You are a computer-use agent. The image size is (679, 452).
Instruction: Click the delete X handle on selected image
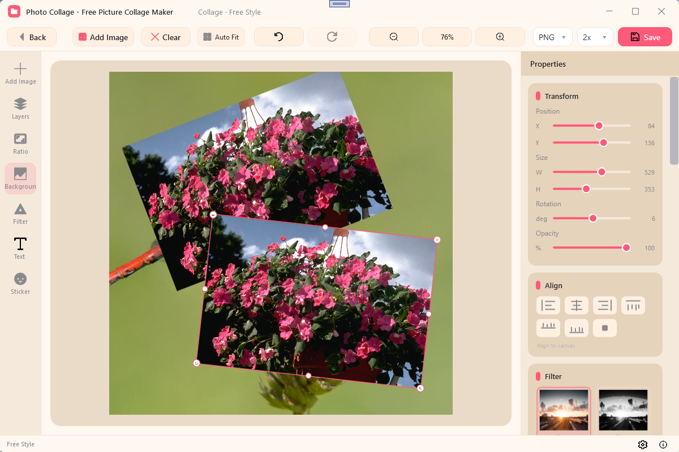pyautogui.click(x=437, y=240)
